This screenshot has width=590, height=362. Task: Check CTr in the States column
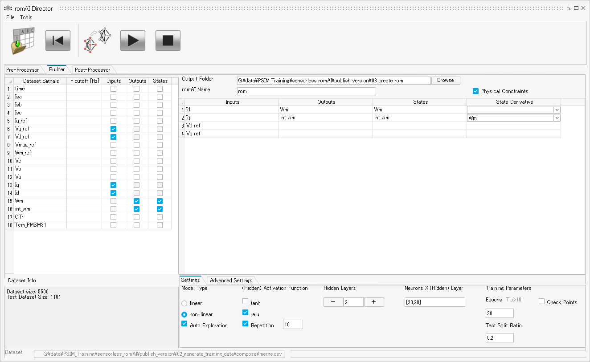pyautogui.click(x=160, y=217)
